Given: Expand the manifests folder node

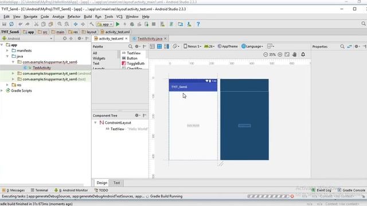Looking at the screenshot, I should [x=7, y=50].
